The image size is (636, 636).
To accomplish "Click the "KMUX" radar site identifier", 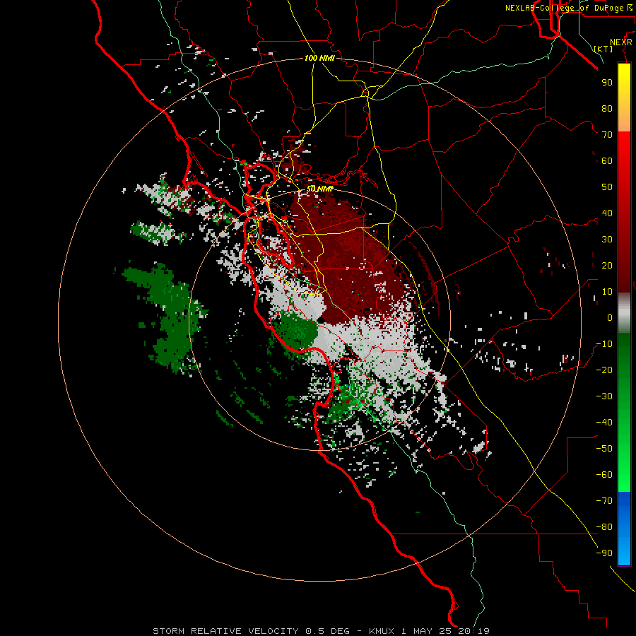I will (382, 631).
